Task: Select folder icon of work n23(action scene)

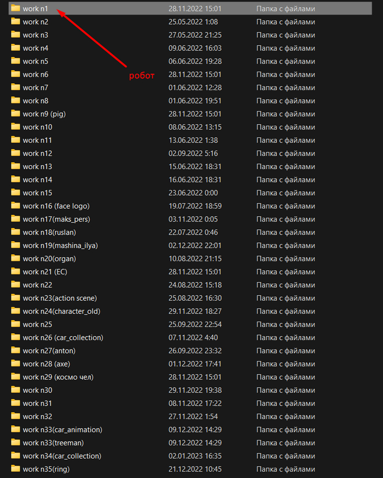Action: (15, 298)
